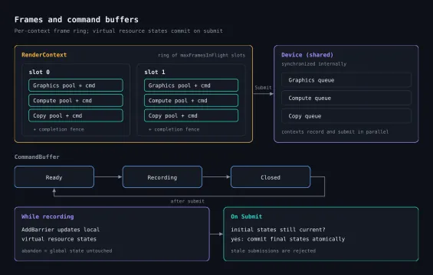The image size is (433, 275).
Task: Click the 'Device (shared)' heading
Action: pyautogui.click(x=307, y=55)
